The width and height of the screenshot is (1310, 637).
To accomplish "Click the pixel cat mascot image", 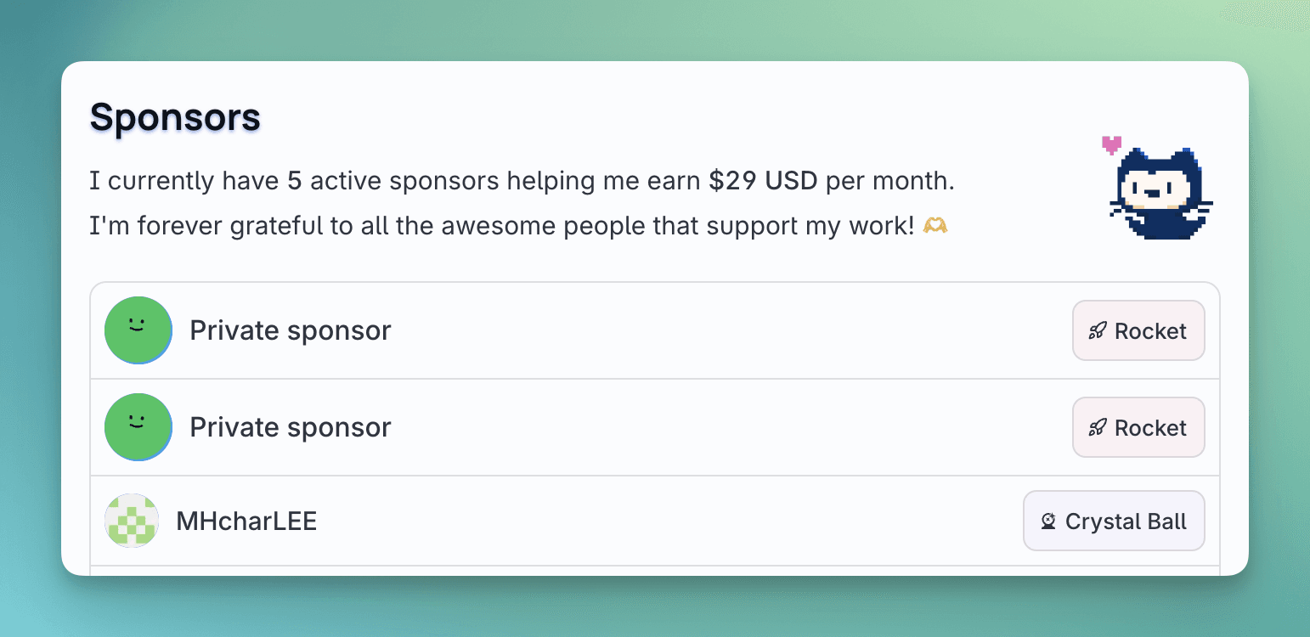I will point(1160,195).
